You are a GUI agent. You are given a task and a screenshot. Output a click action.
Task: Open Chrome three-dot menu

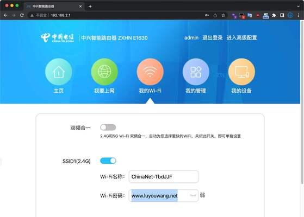click(298, 15)
